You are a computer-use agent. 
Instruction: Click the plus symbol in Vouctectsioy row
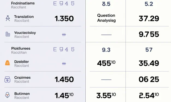point(64,35)
